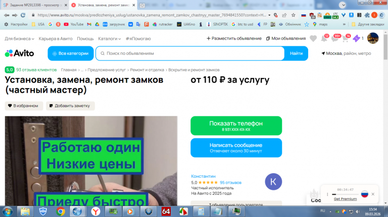Show hidden bookmarks with double chevron
Viewport: 388px width, 217px height.
point(344,24)
